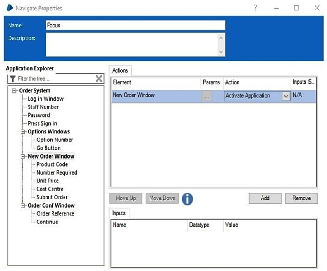This screenshot has width=327, height=271.
Task: Select Order System root label
Action: pyautogui.click(x=34, y=91)
